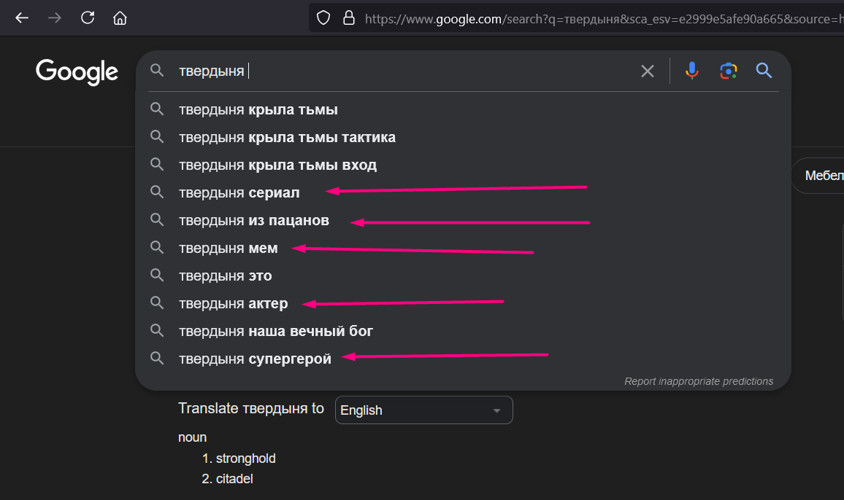Screen dimensions: 844x500
Task: Clear the search box with X
Action: pos(648,71)
